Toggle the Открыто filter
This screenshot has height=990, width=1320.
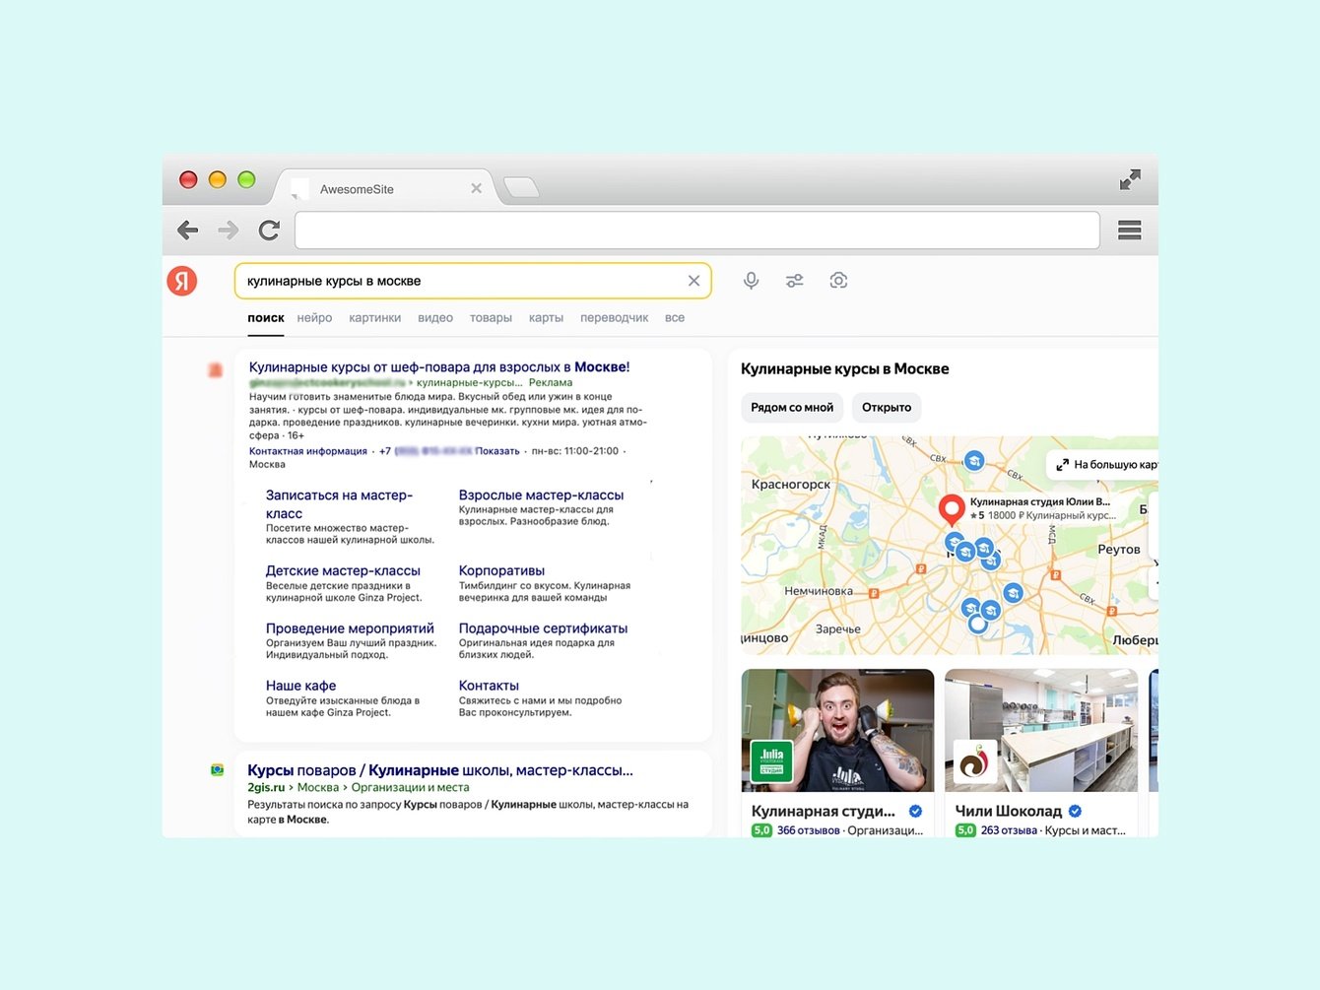(x=887, y=407)
